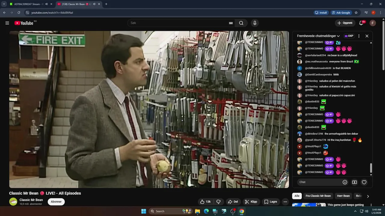
Task: Open the Chrome profile F avatar
Action: (373, 13)
